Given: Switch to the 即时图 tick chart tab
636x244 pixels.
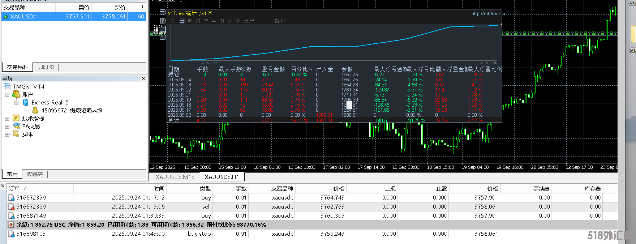Looking at the screenshot, I should click(46, 67).
